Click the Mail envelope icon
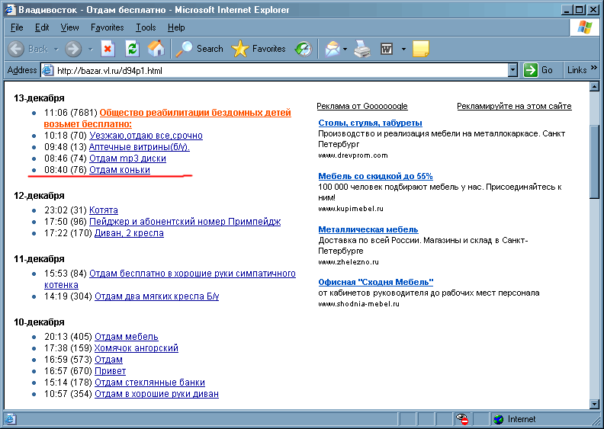604x429 pixels. click(x=333, y=49)
